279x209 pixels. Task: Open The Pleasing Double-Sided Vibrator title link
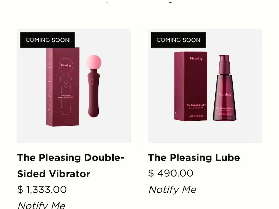click(x=71, y=166)
